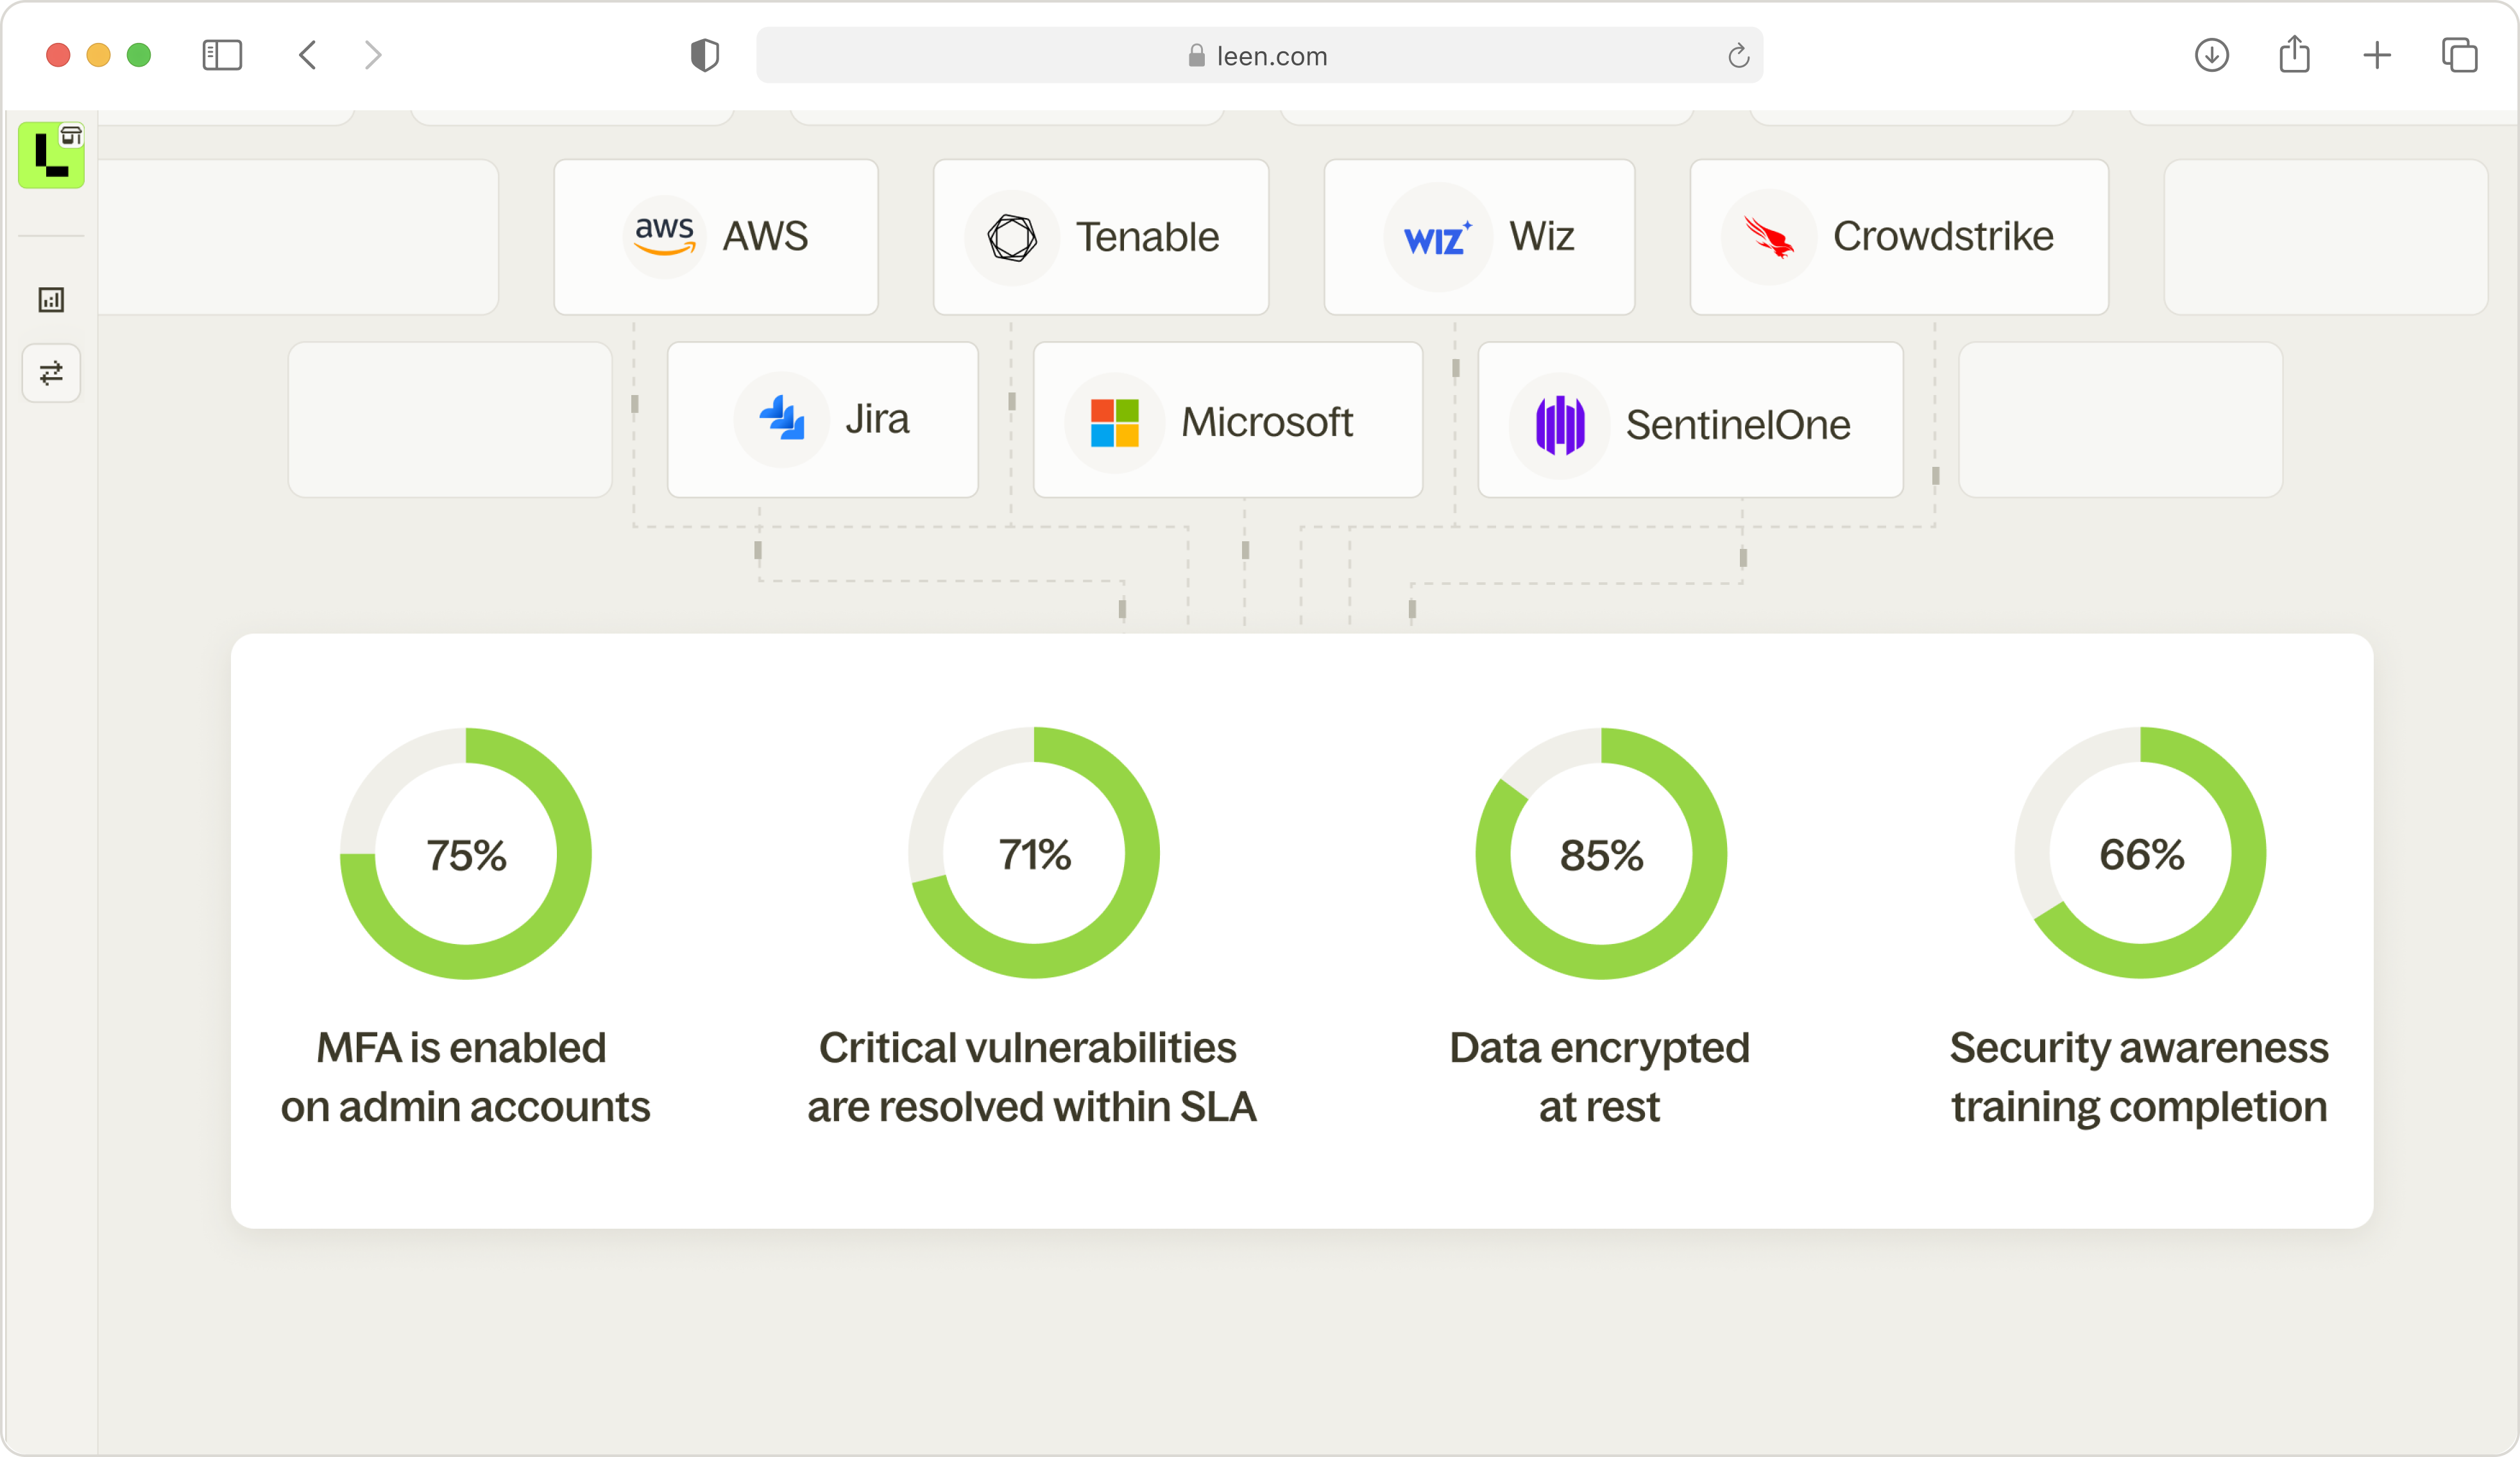Image resolution: width=2520 pixels, height=1457 pixels.
Task: Select the swap arrows sidebar icon
Action: click(51, 373)
